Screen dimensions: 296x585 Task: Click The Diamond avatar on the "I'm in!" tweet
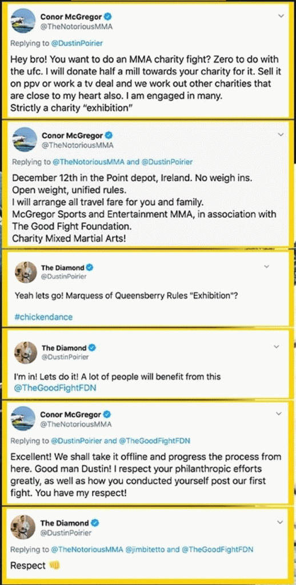pos(25,352)
